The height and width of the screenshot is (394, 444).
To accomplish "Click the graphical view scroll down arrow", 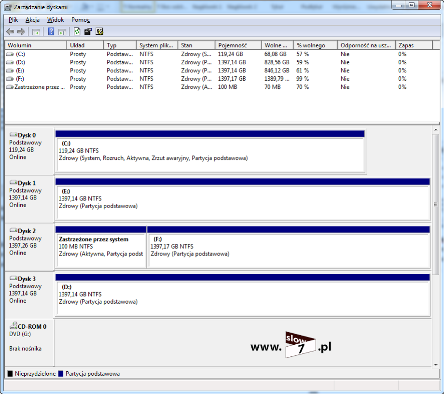I will click(436, 365).
